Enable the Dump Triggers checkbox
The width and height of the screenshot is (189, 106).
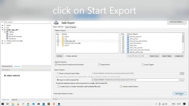[x=143, y=64]
